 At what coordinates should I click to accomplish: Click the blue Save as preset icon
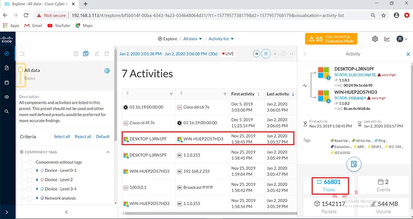(x=86, y=53)
